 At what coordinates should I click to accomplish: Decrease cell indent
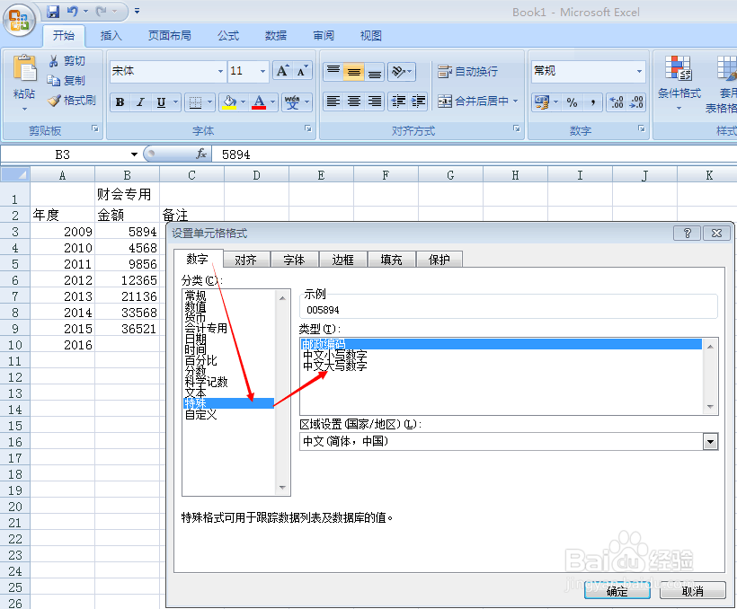[x=398, y=101]
